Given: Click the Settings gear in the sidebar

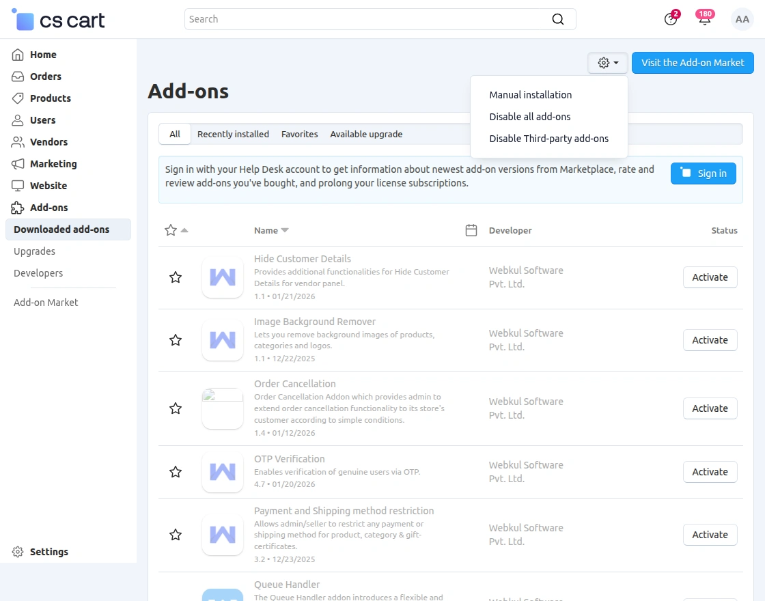Looking at the screenshot, I should tap(18, 552).
